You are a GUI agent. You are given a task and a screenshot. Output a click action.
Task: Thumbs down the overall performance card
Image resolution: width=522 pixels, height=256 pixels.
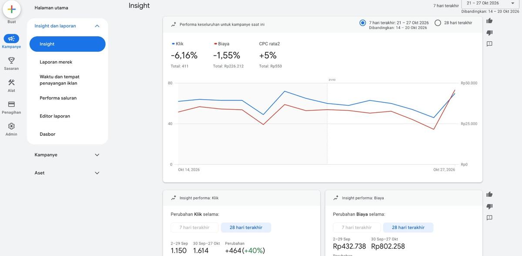point(489,33)
